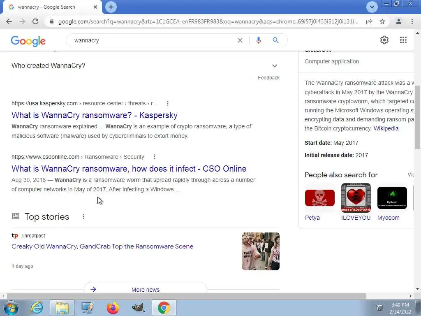The width and height of the screenshot is (421, 316).
Task: Open the Windows Start menu
Action: coord(11,308)
